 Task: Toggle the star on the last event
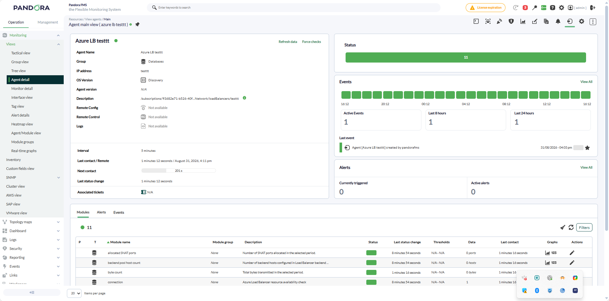coord(587,148)
